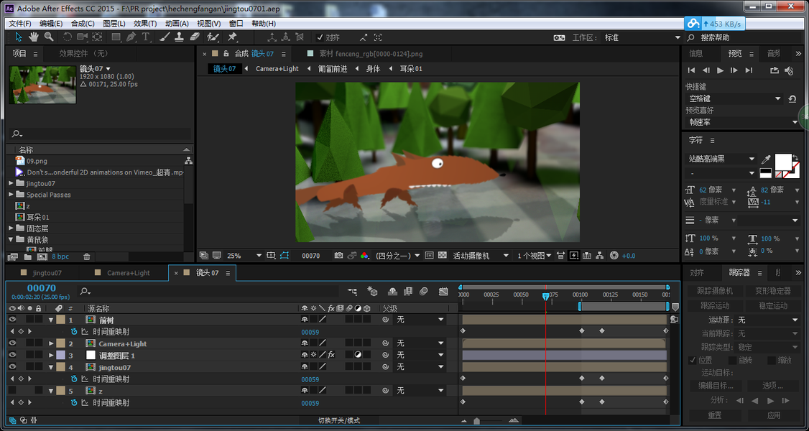The width and height of the screenshot is (809, 431).
Task: Switch to the Camera+Light timeline tab
Action: [x=129, y=273]
